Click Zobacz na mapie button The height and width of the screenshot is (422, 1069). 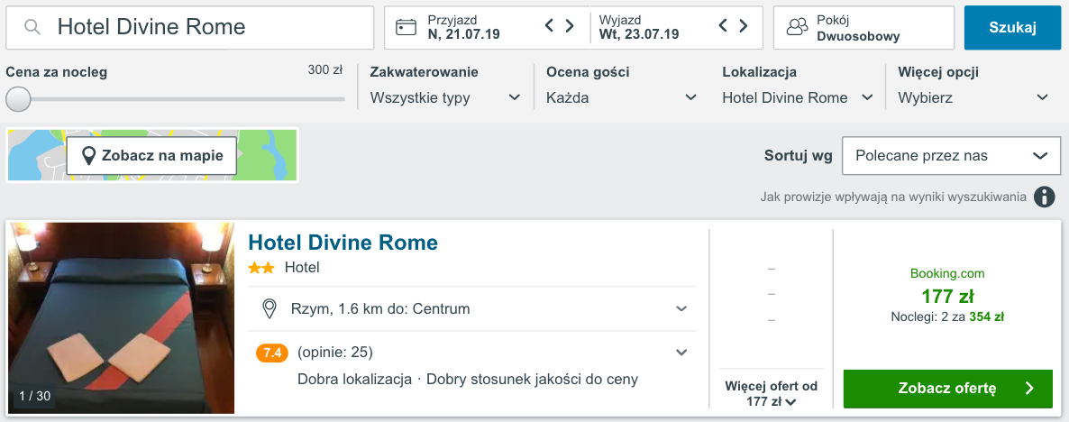(x=151, y=155)
